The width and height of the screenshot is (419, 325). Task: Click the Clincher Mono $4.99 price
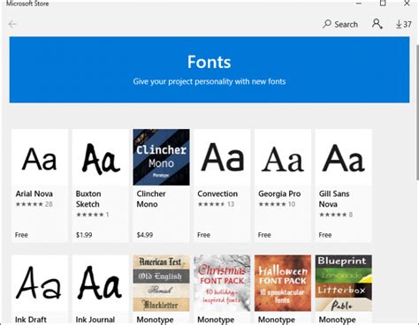(145, 235)
